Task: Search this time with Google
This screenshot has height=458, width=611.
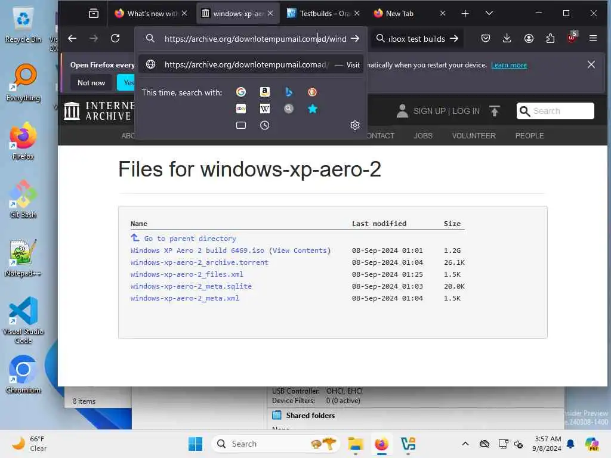Action: [241, 92]
